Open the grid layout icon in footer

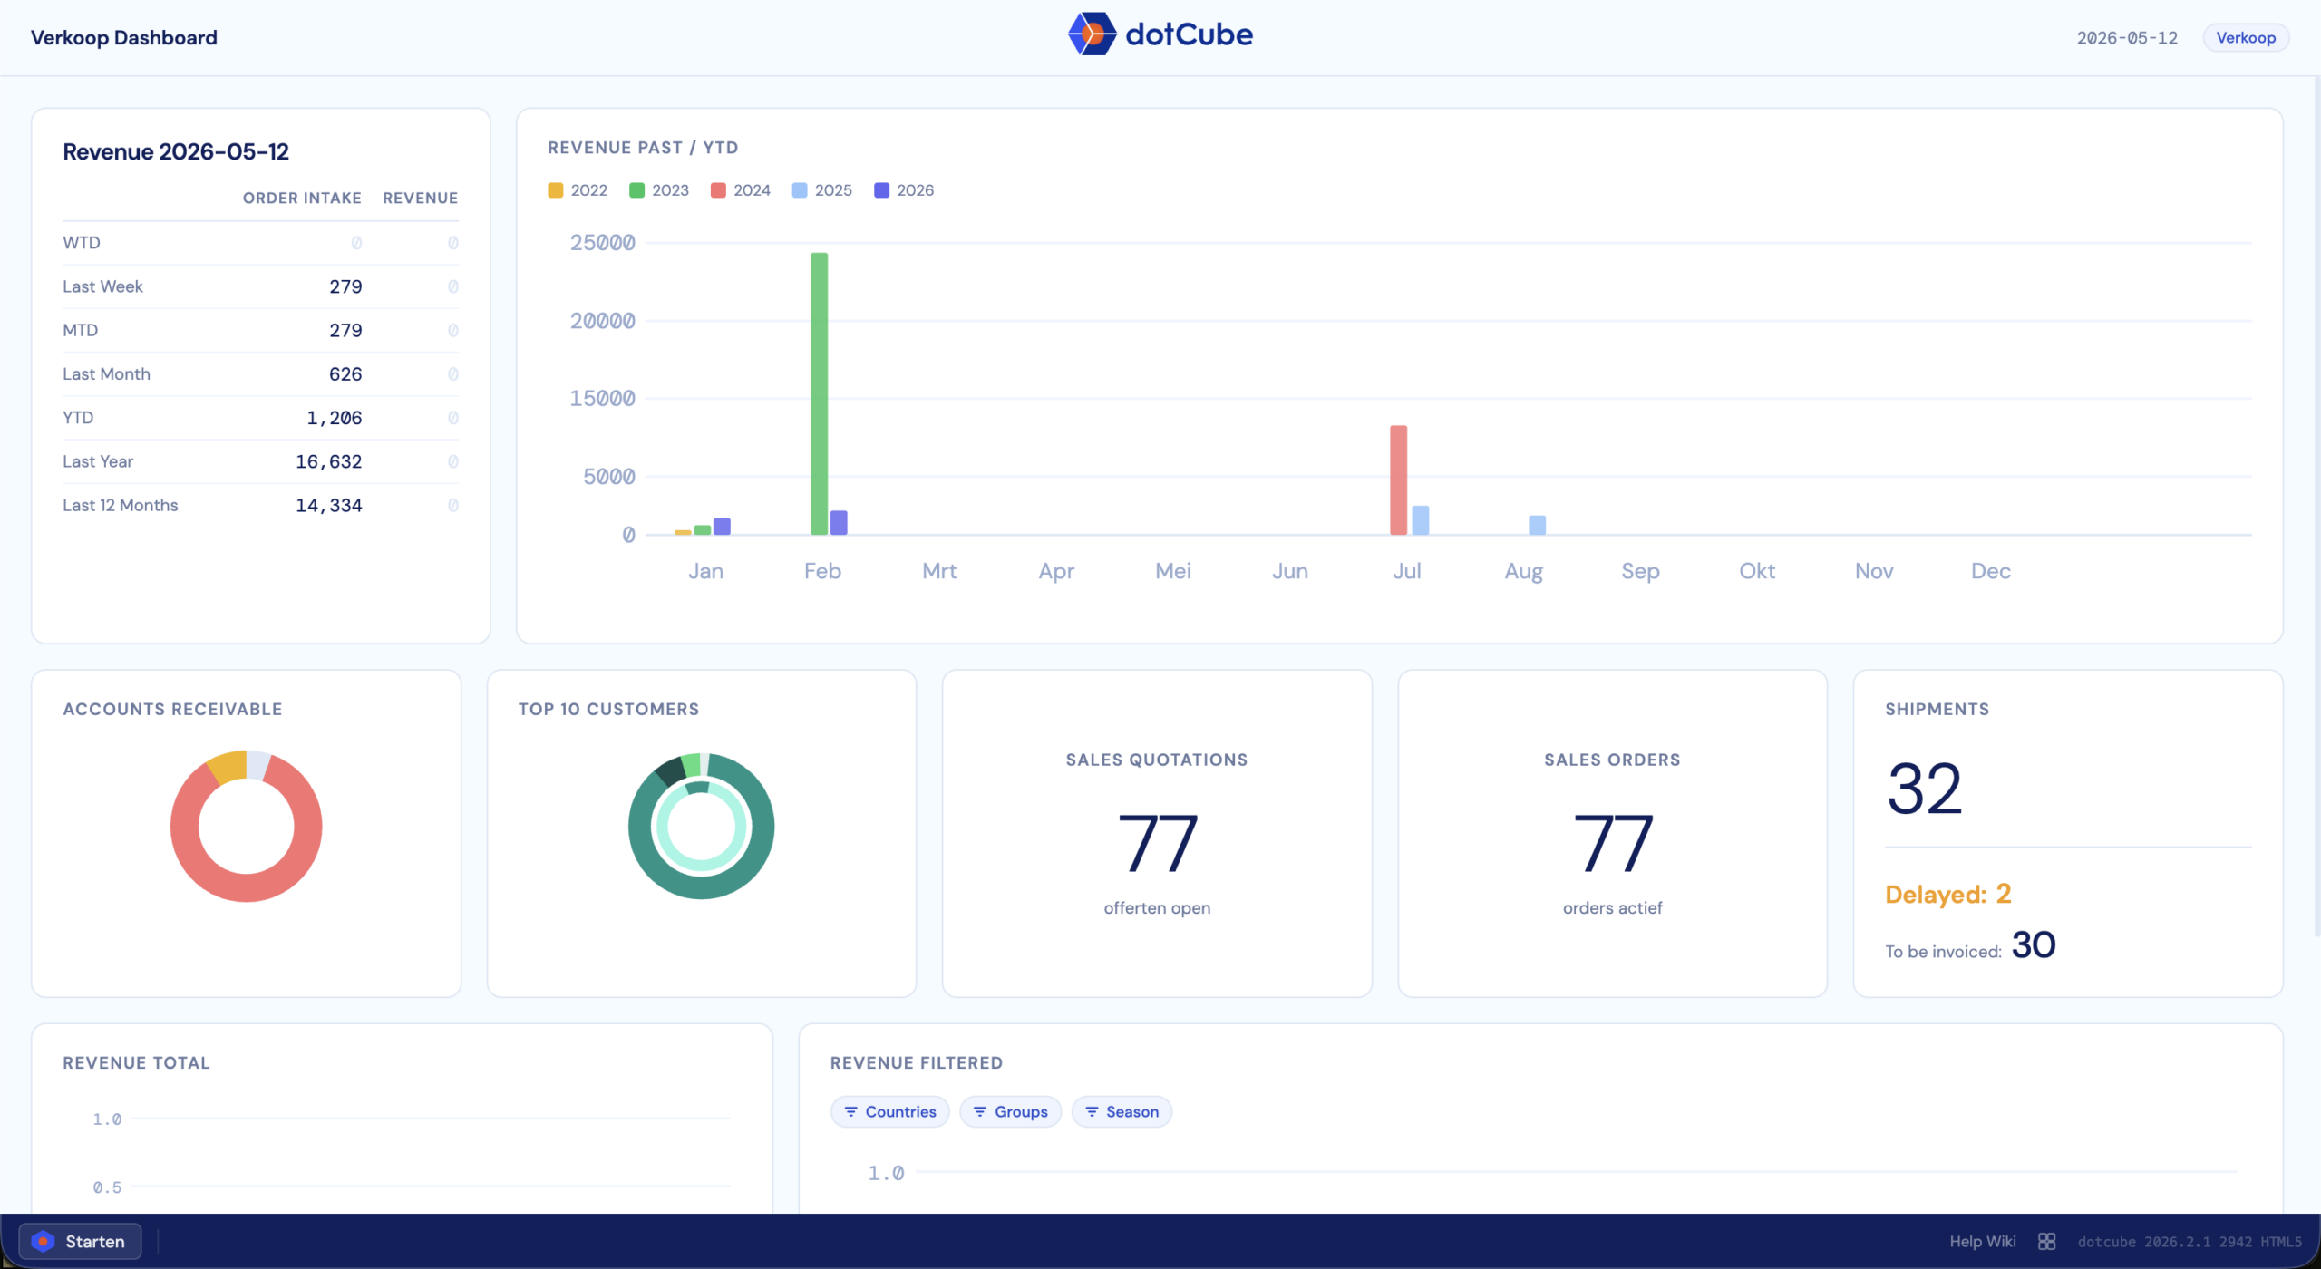coord(2046,1241)
